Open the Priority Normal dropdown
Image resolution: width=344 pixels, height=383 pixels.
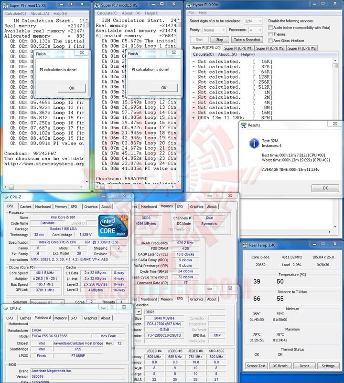click(x=214, y=30)
